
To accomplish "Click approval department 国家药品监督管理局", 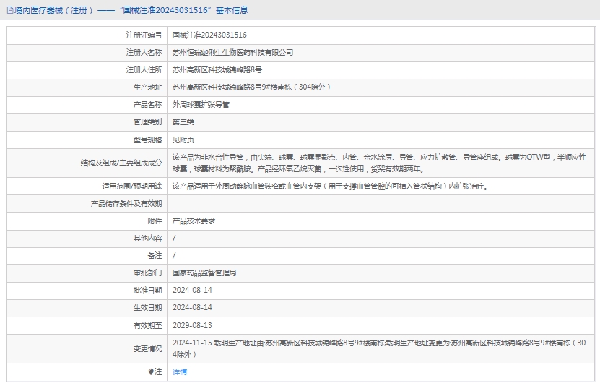I will coord(204,273).
